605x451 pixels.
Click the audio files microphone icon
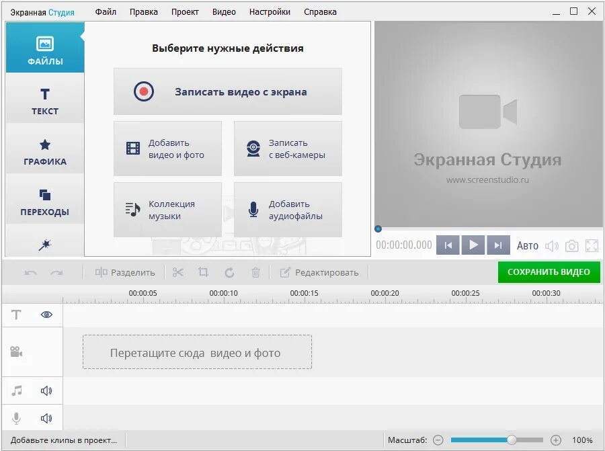point(253,210)
